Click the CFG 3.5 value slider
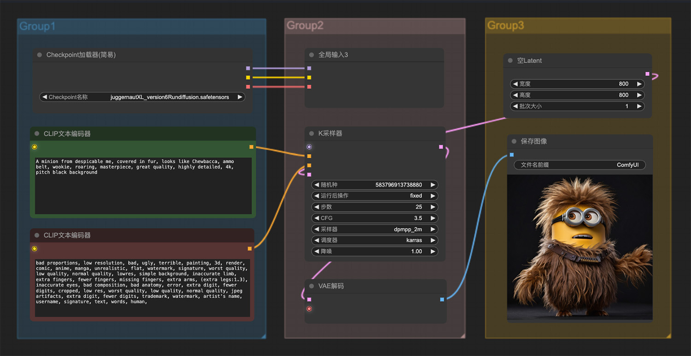Viewport: 691px width, 356px height. [375, 218]
